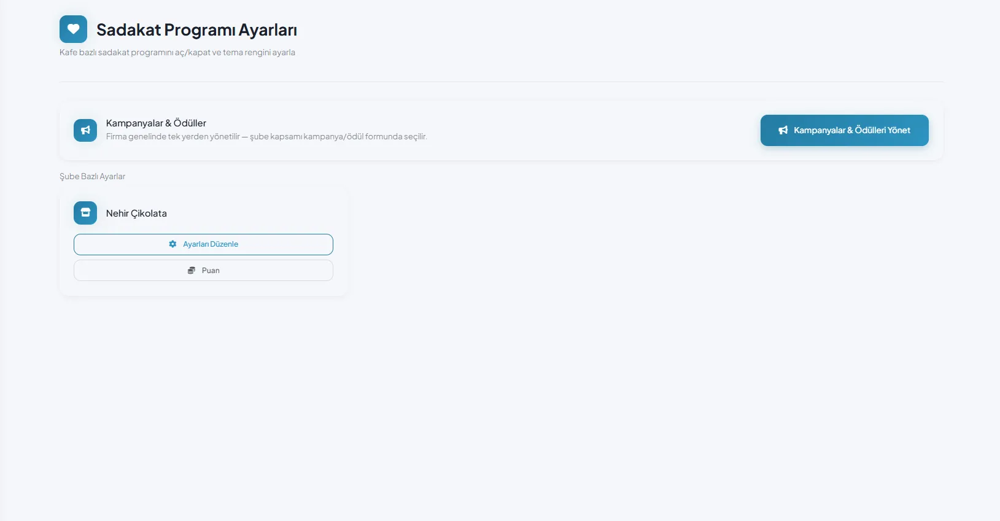1000x521 pixels.
Task: Click the Şube Bazlı Ayarlar section label
Action: pos(92,177)
